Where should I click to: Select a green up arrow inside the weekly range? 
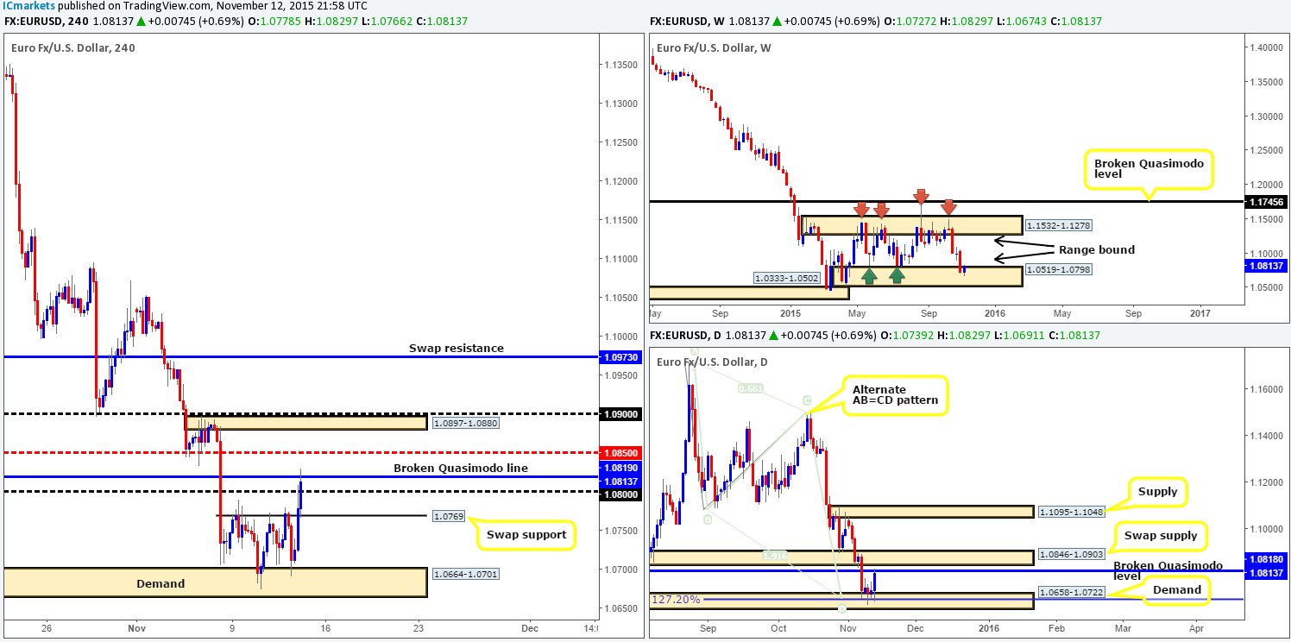(871, 274)
